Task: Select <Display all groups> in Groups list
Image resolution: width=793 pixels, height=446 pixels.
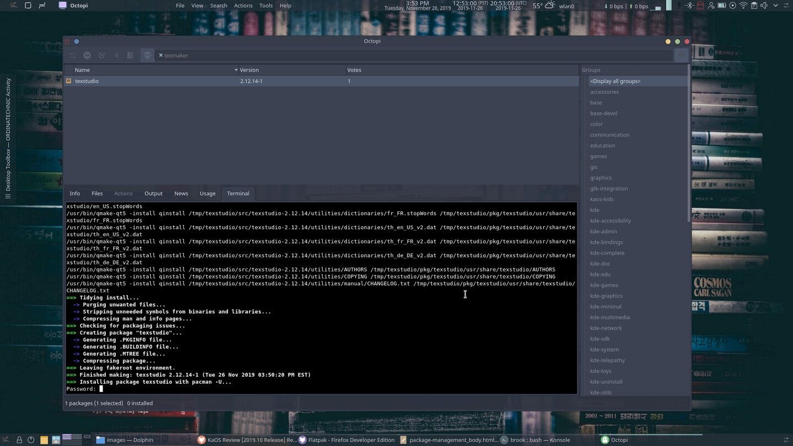Action: click(638, 81)
